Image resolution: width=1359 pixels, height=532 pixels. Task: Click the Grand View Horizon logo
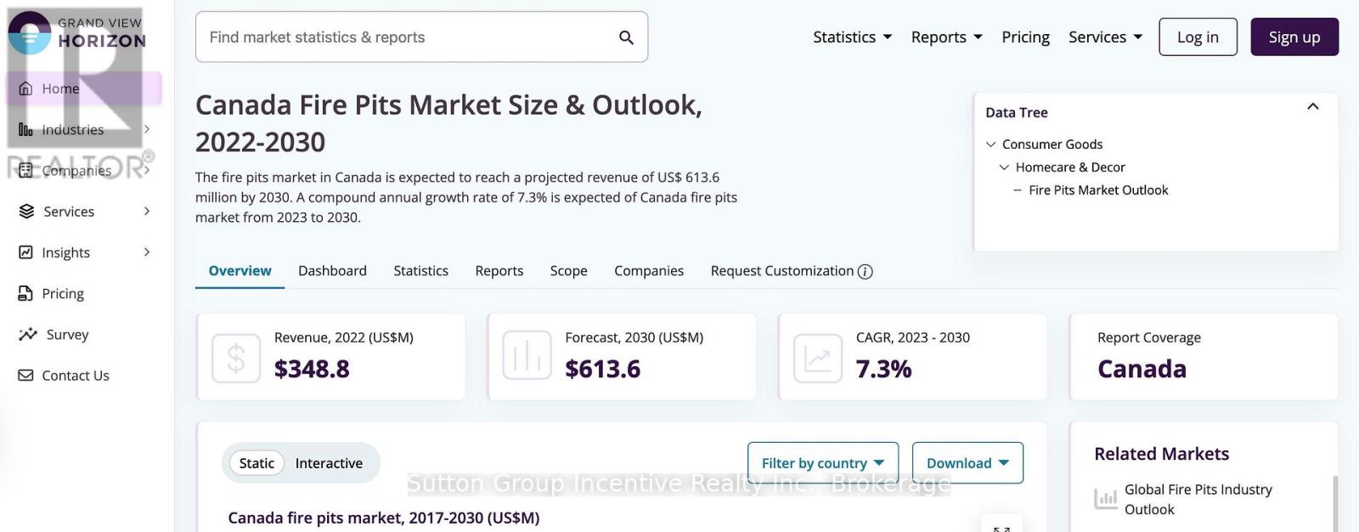click(77, 32)
